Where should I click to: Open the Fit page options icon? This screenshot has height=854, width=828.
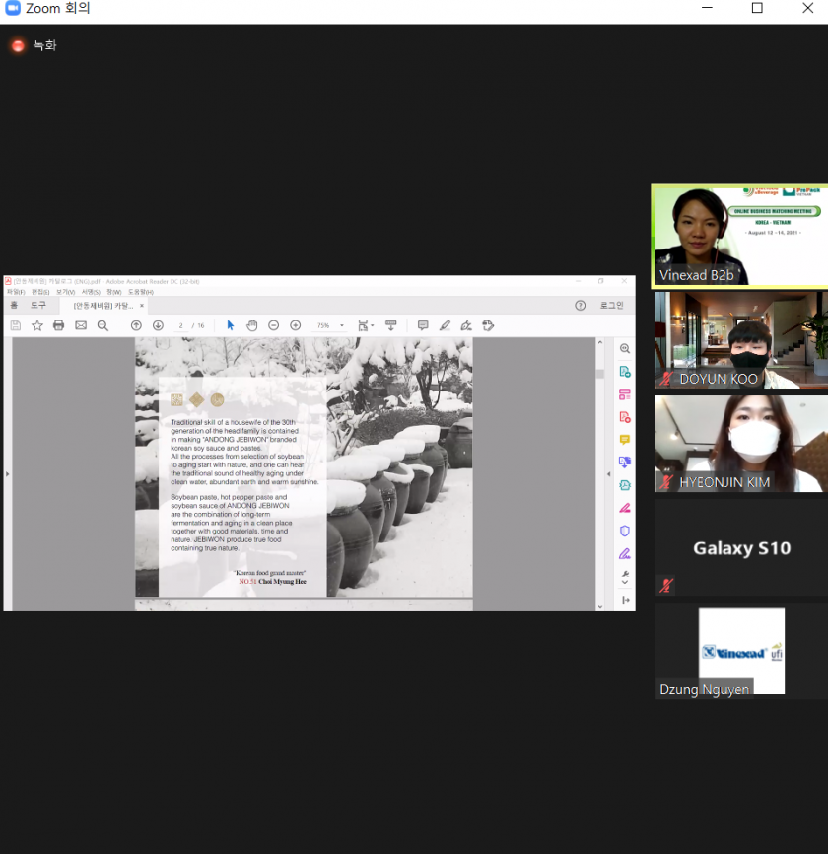(x=366, y=325)
